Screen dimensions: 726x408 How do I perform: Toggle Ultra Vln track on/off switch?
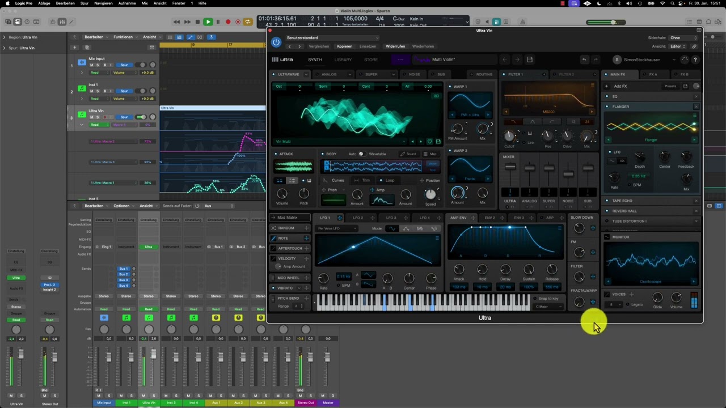click(x=141, y=117)
